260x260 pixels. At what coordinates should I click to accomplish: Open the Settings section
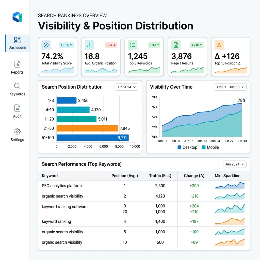coord(17,135)
